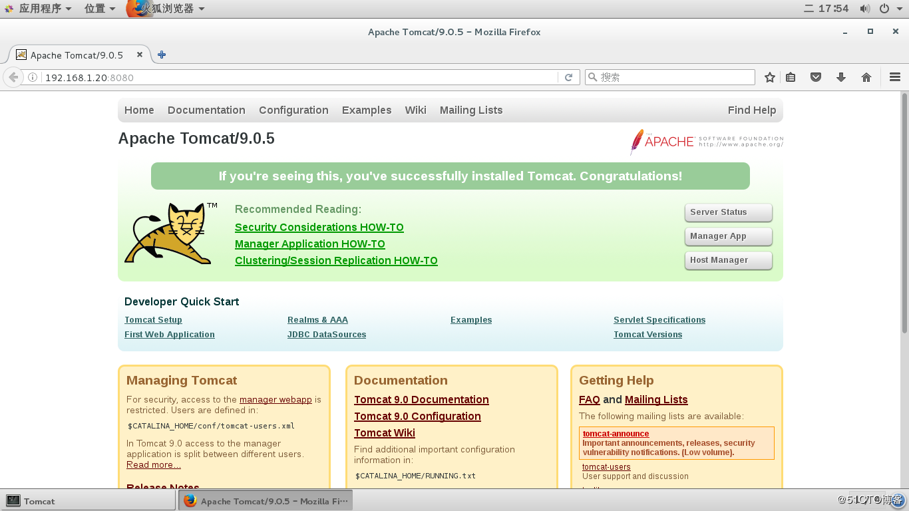Click the Managing Tomcat heading
This screenshot has height=511, width=909.
pyautogui.click(x=182, y=381)
